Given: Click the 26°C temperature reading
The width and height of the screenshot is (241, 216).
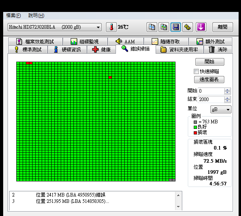Looking at the screenshot, I should [x=123, y=27].
